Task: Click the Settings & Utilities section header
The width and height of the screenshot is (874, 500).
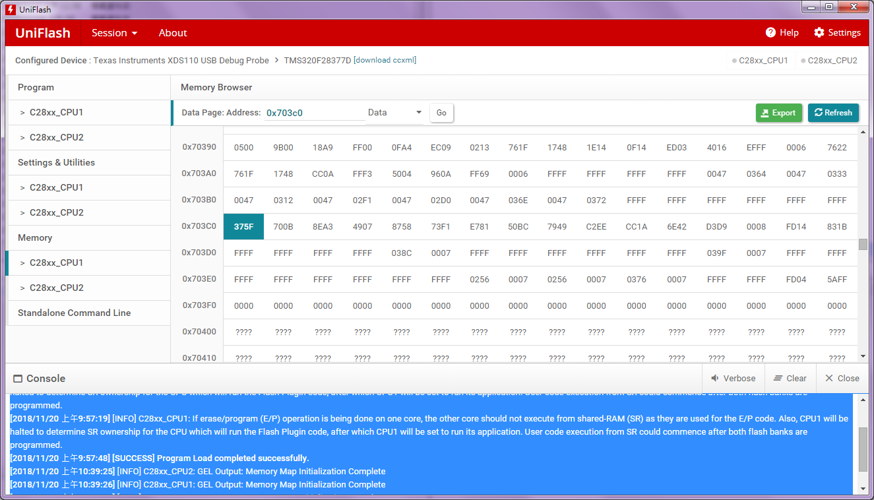Action: coord(88,163)
